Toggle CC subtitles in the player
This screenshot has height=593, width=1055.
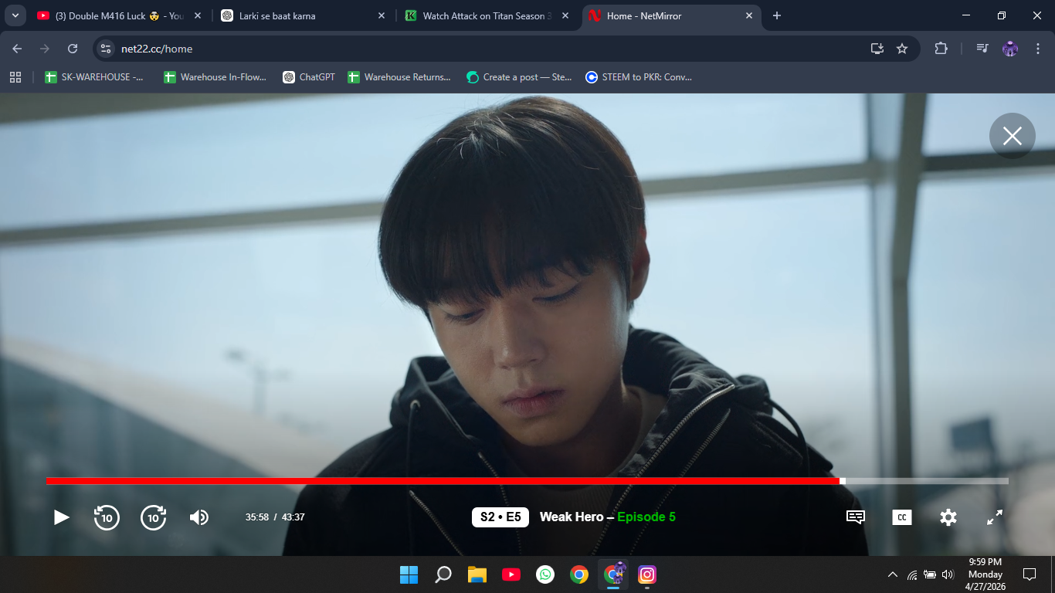[902, 517]
